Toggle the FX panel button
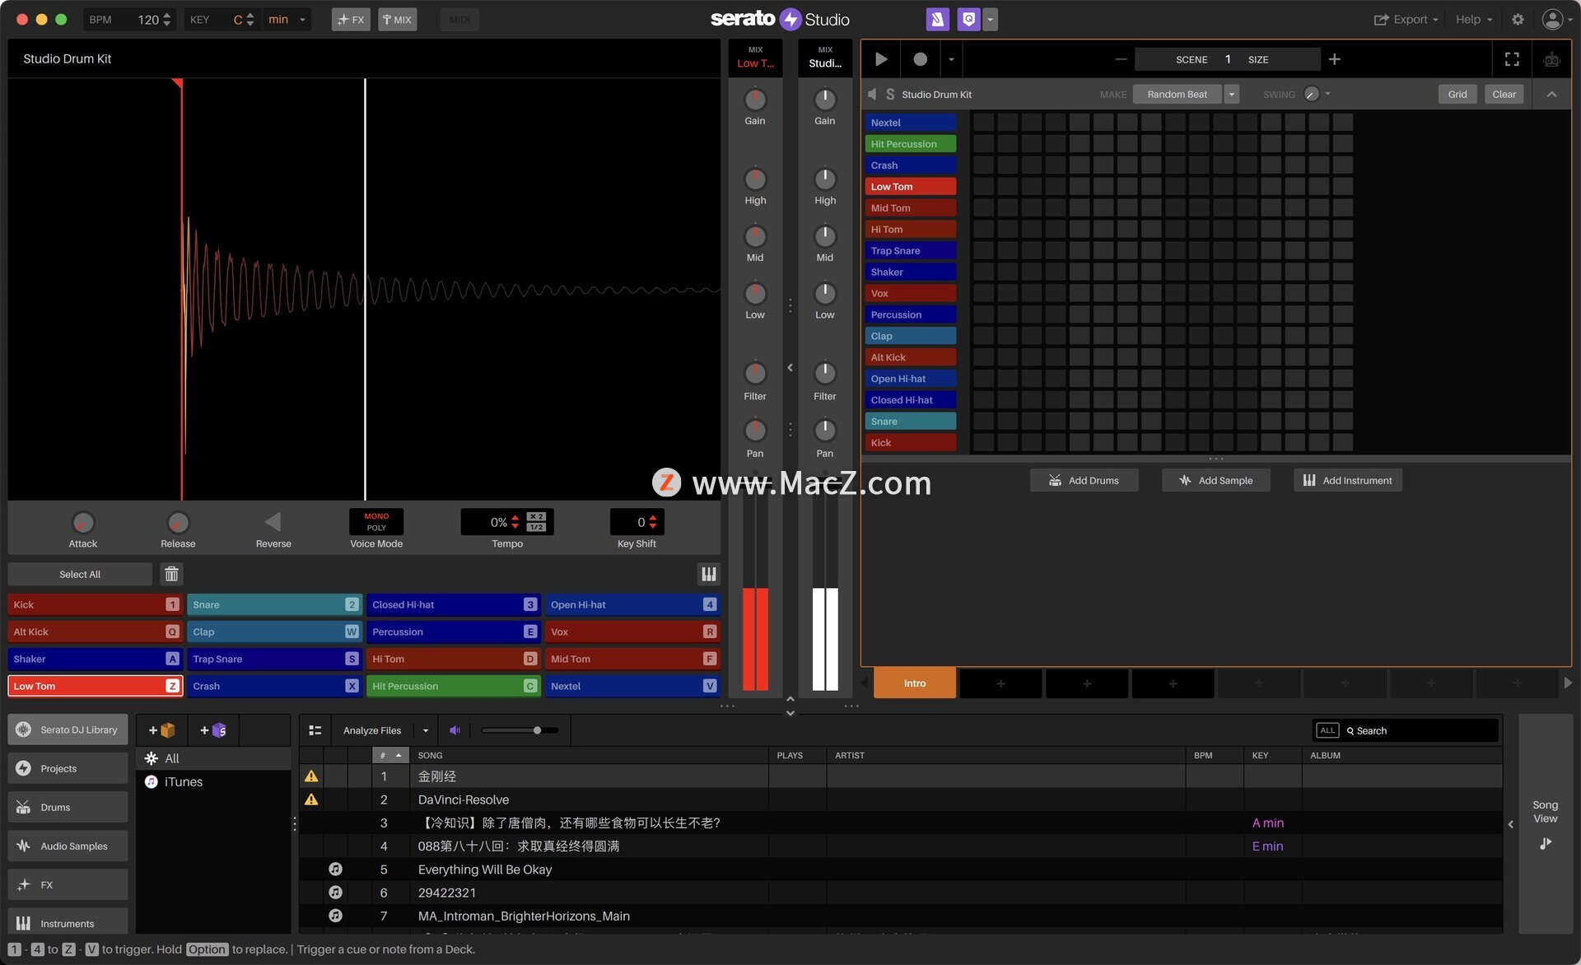Viewport: 1581px width, 965px height. 351,19
